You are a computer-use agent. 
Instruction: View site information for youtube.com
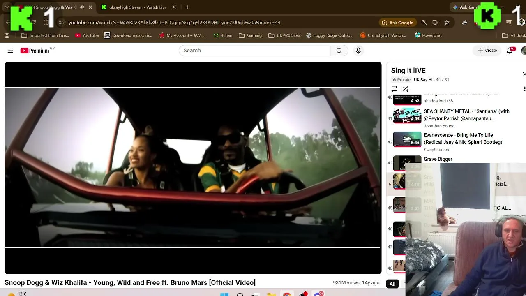click(x=61, y=23)
